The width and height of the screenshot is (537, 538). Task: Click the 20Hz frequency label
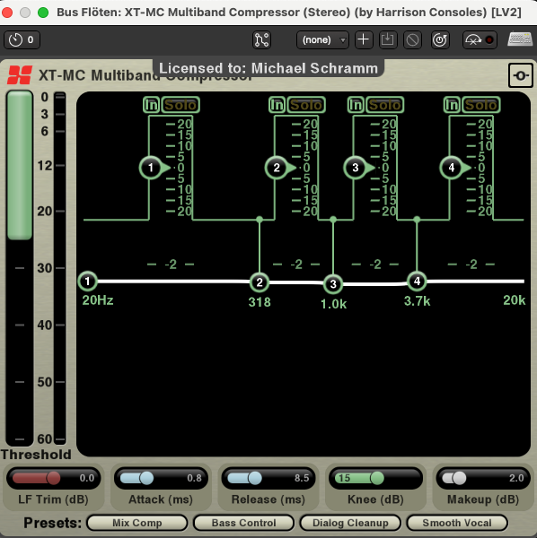click(98, 300)
